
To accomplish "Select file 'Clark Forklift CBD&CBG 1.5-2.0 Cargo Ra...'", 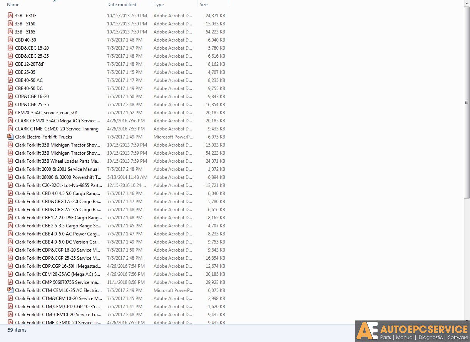I will pos(58,202).
